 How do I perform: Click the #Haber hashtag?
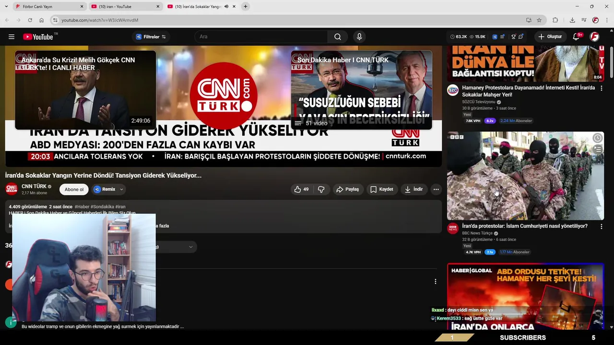82,207
